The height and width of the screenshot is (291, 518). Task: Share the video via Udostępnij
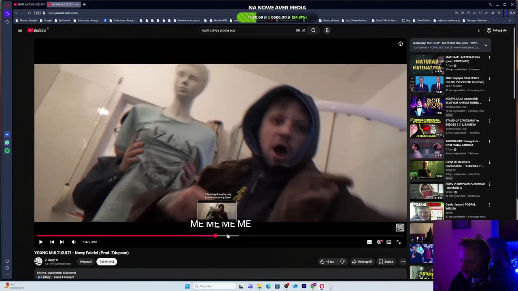coord(362,261)
